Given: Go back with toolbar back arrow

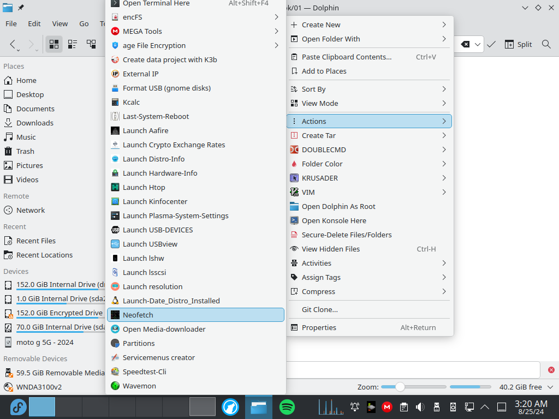Looking at the screenshot, I should tap(13, 44).
